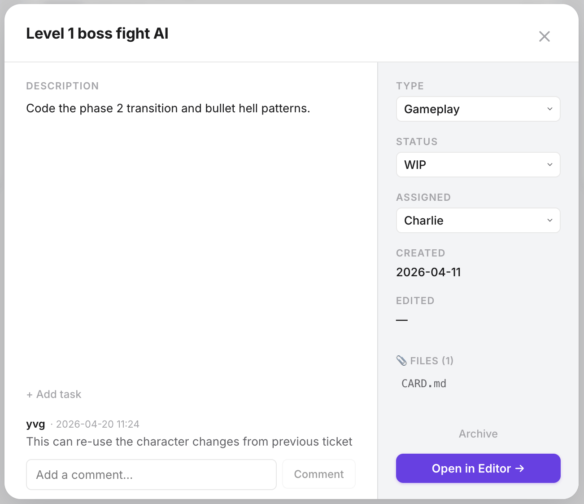Submit with the Comment button
Image resolution: width=584 pixels, height=504 pixels.
319,474
